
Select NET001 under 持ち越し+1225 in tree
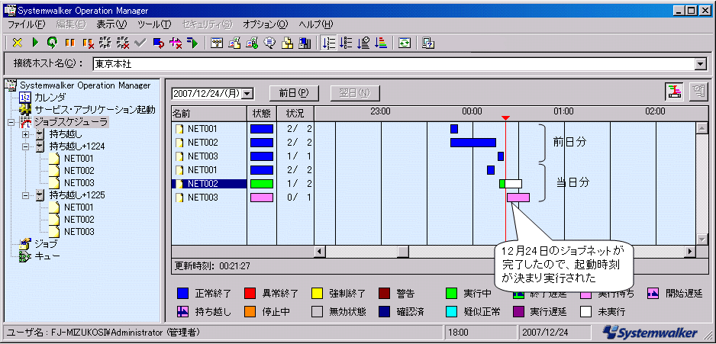pyautogui.click(x=79, y=207)
